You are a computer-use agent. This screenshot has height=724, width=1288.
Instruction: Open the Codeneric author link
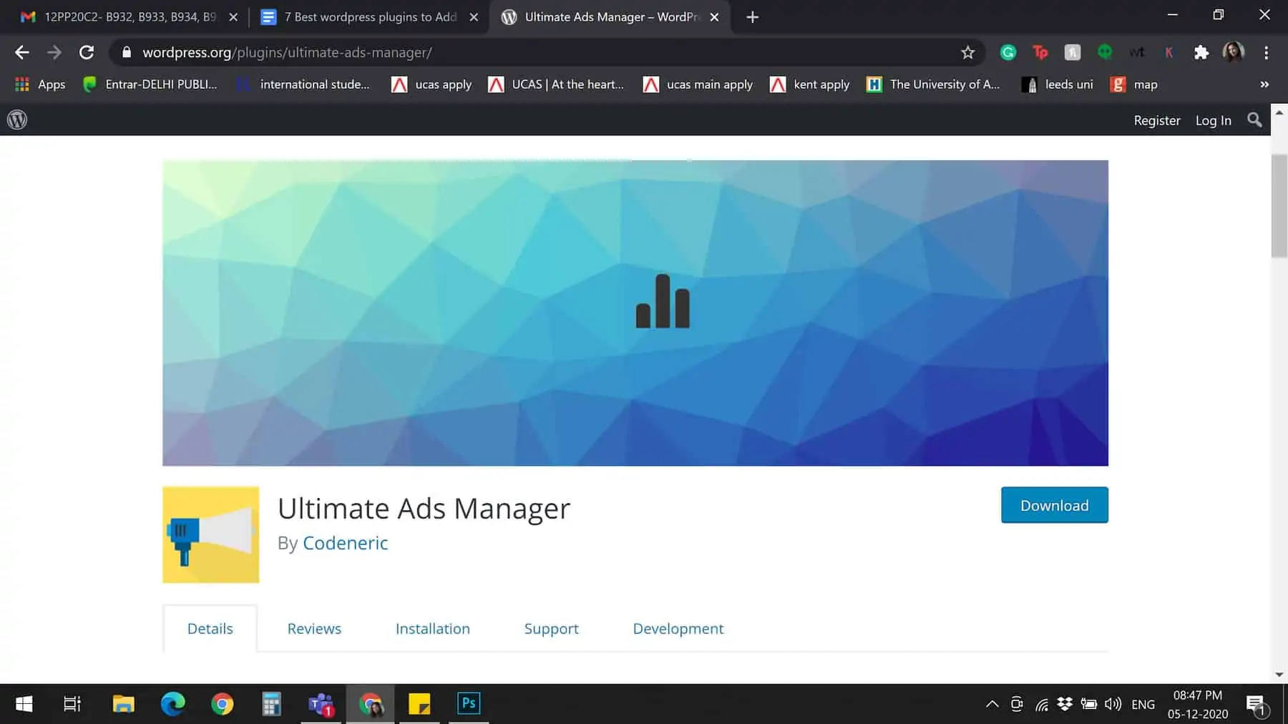coord(345,543)
